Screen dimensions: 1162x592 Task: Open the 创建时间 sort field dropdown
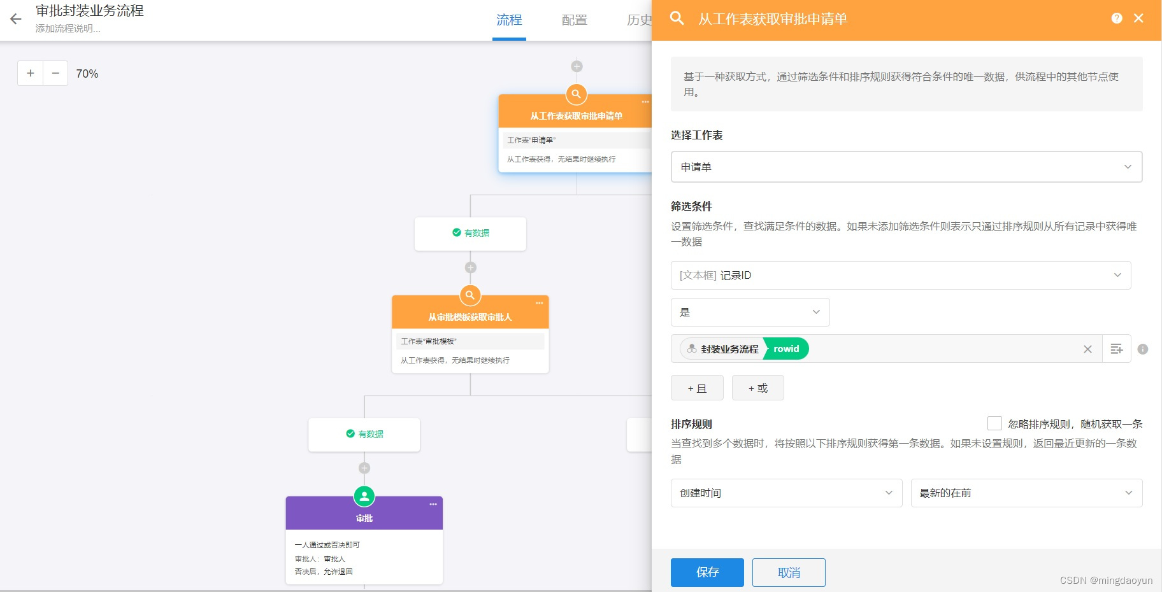[x=785, y=493]
